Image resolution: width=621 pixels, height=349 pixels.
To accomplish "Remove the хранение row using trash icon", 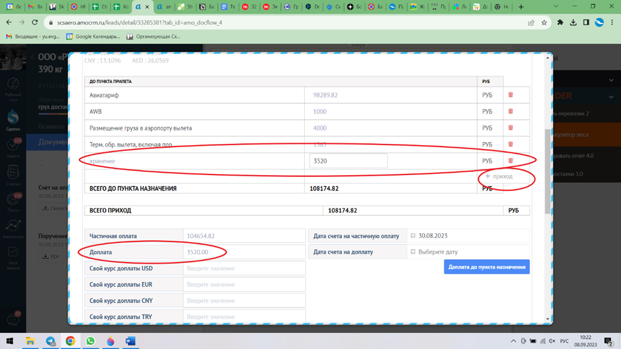I will [510, 161].
